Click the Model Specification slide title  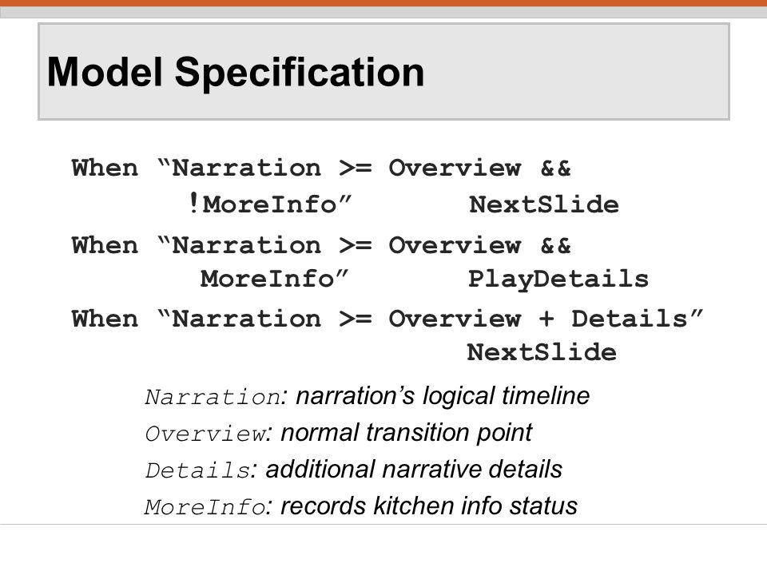click(x=235, y=73)
